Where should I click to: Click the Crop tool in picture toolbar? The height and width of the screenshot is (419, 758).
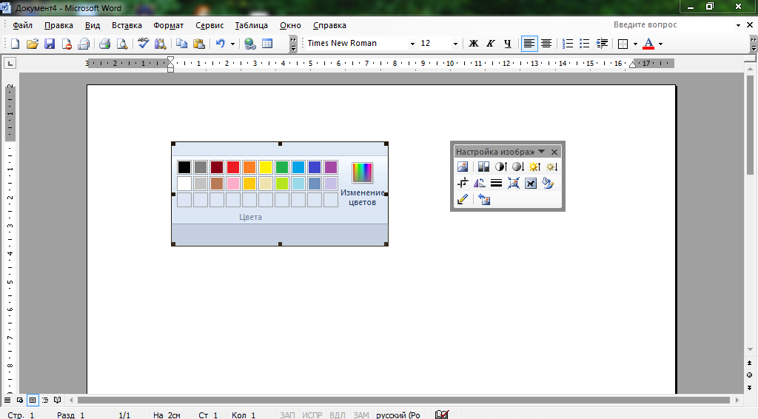point(463,183)
